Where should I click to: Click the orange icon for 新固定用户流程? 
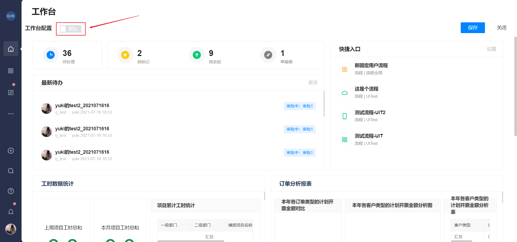point(345,69)
